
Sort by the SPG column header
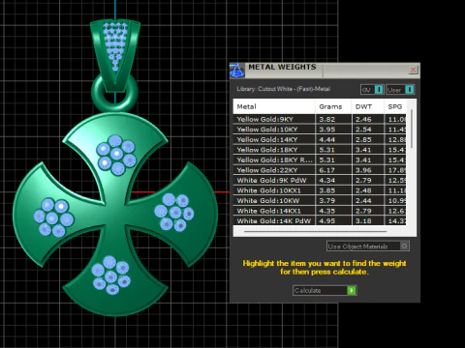tap(395, 106)
